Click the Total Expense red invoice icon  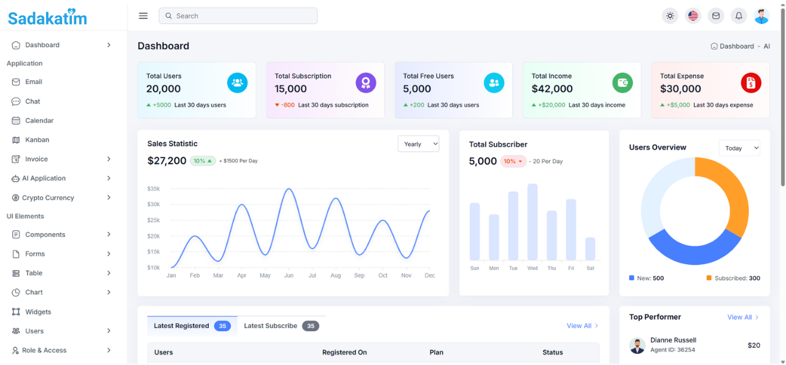point(750,83)
